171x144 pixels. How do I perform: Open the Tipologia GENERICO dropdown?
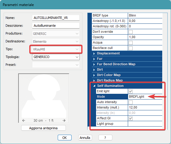(56, 57)
